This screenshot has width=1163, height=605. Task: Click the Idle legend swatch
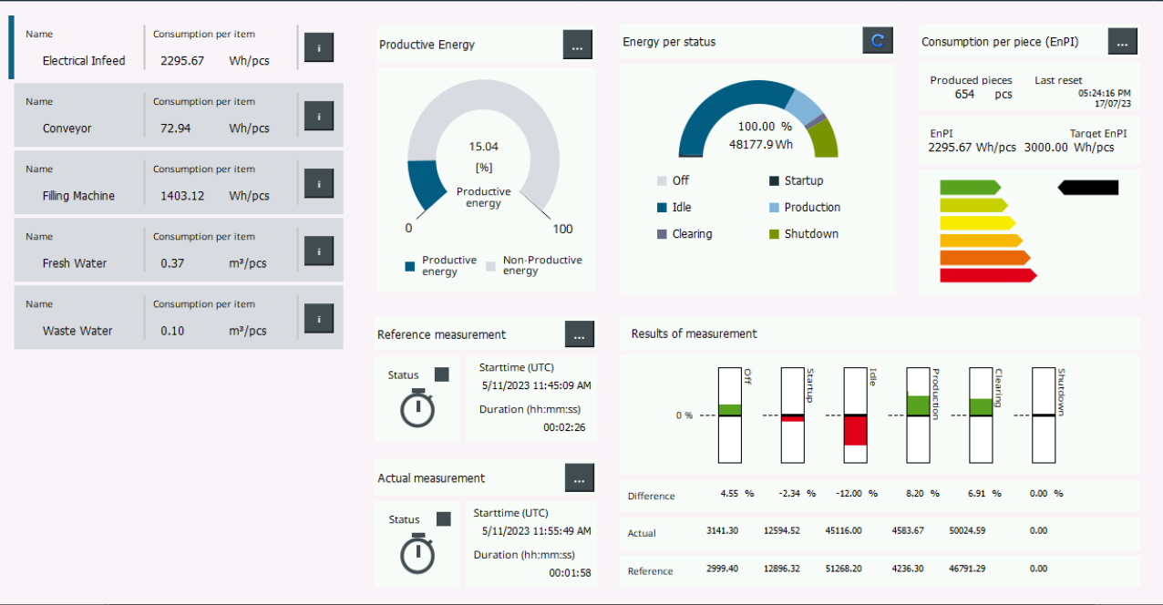(662, 208)
